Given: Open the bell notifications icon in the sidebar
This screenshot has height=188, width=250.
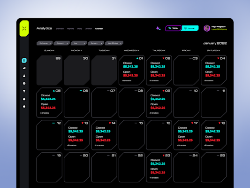Looking at the screenshot, I should (x=24, y=99).
